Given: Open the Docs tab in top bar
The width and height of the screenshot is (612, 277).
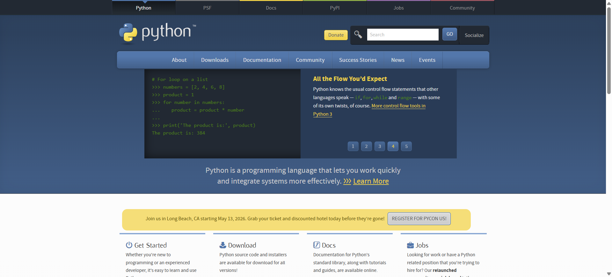Looking at the screenshot, I should [x=271, y=8].
